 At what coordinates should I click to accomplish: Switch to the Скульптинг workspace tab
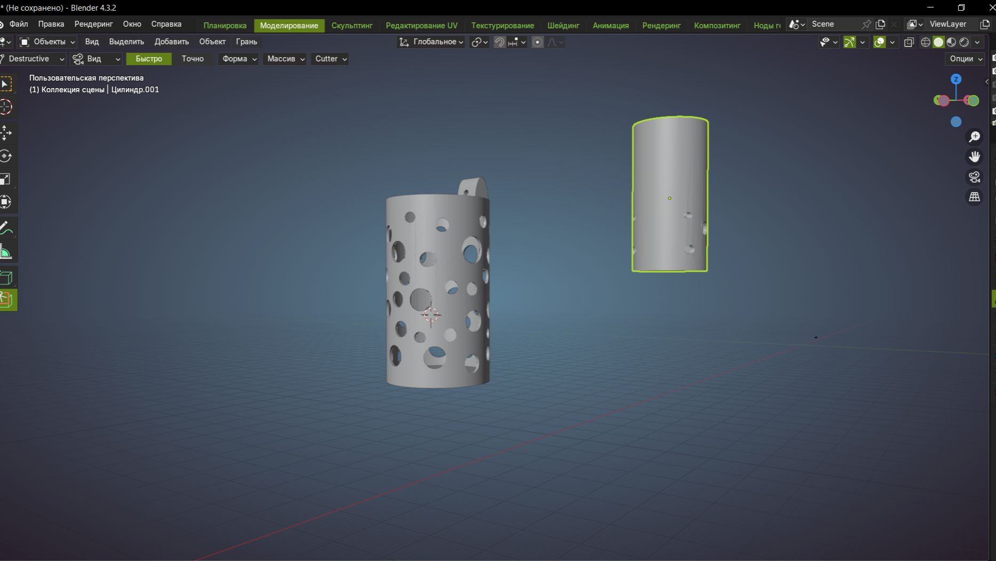coord(352,26)
